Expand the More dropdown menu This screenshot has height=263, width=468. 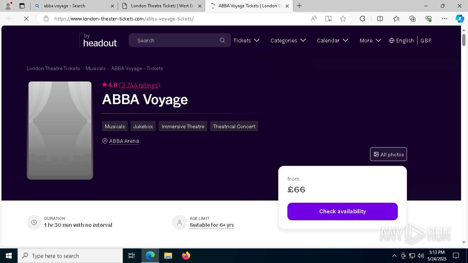click(370, 41)
